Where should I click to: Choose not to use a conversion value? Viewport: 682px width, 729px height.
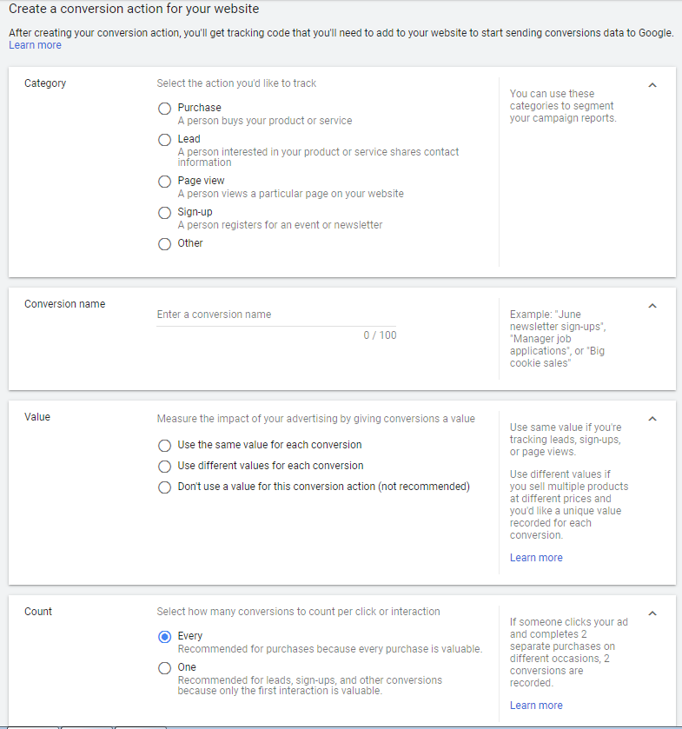point(164,486)
